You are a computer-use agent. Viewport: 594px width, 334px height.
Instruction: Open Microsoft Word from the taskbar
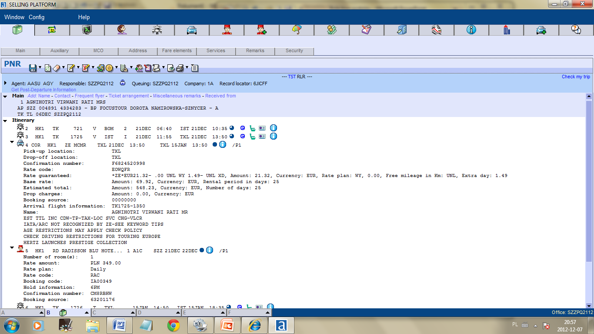click(x=119, y=325)
